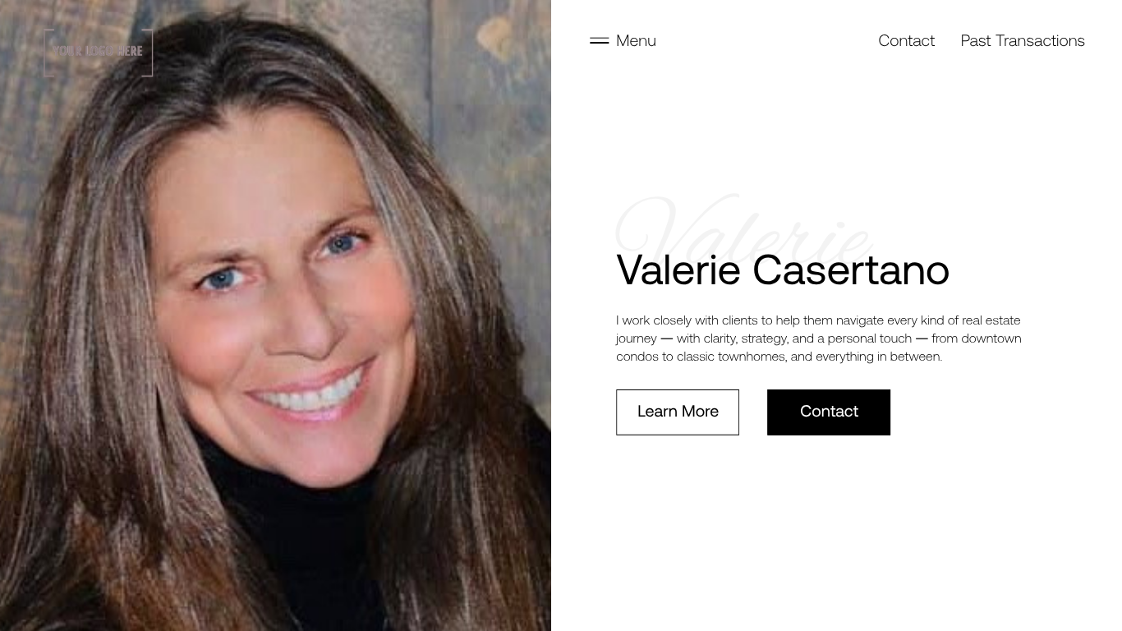Click the wooden wall background in the photo
This screenshot has width=1122, height=631.
coord(493,99)
